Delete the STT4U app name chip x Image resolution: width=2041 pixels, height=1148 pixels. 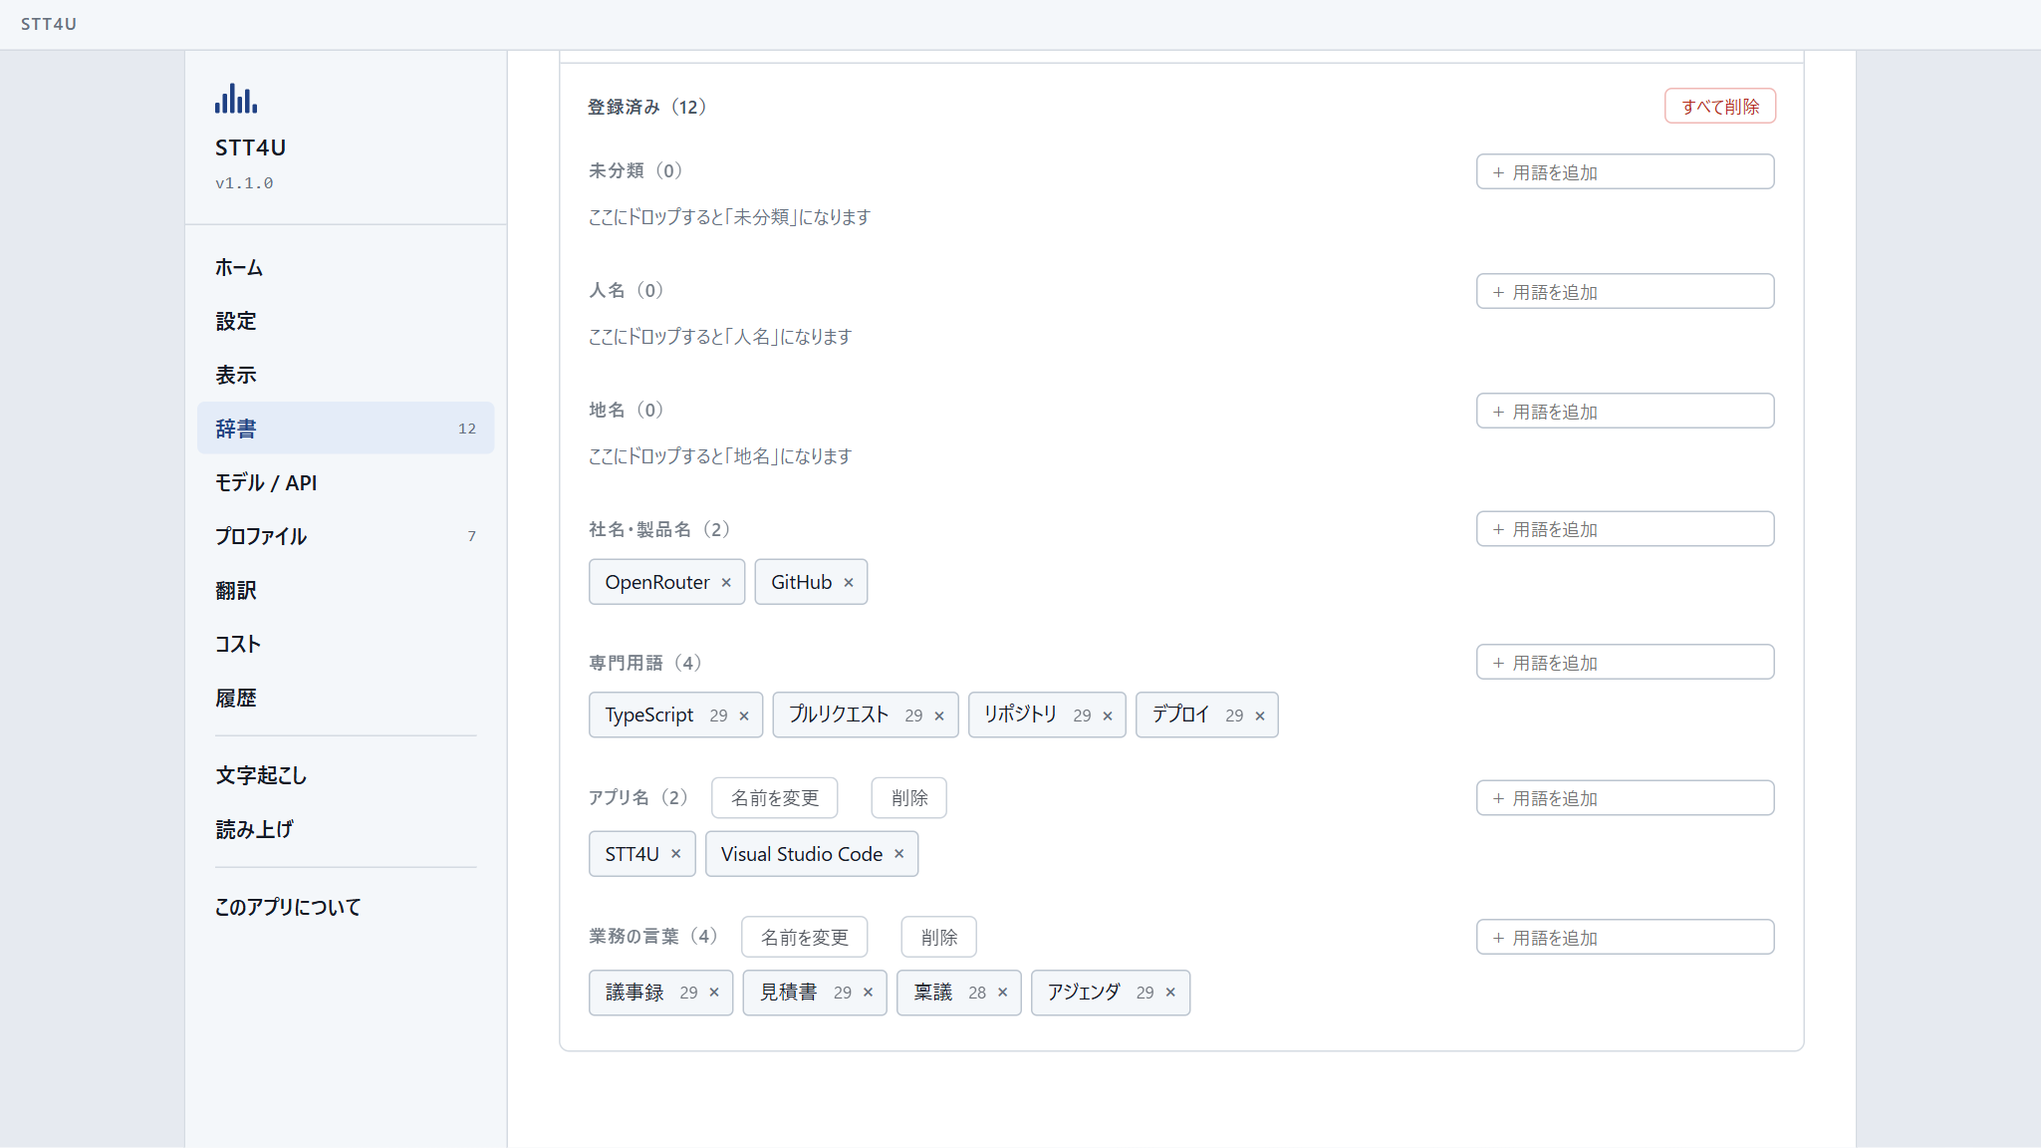pos(676,854)
